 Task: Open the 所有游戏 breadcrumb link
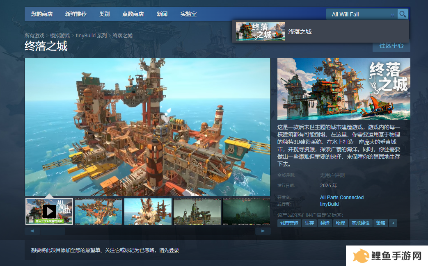(34, 35)
